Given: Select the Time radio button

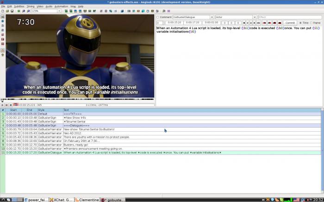Looking at the screenshot, I should click(300, 23).
